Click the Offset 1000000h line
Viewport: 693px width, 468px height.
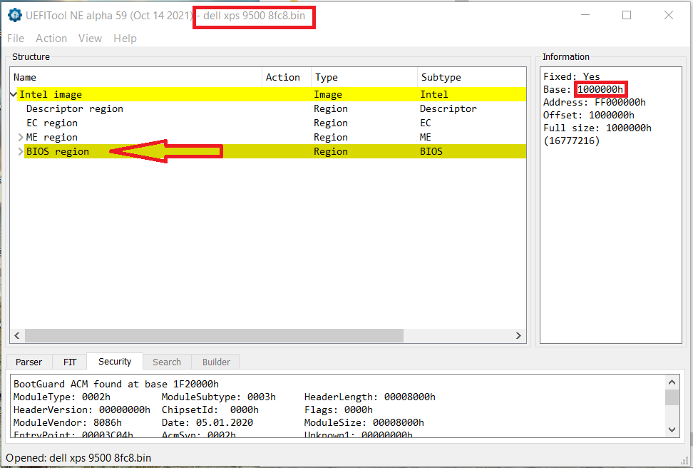pos(589,115)
